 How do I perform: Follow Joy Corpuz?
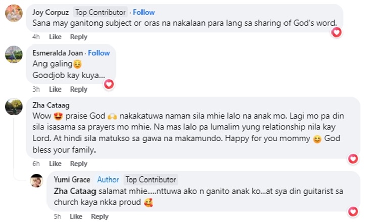point(145,12)
